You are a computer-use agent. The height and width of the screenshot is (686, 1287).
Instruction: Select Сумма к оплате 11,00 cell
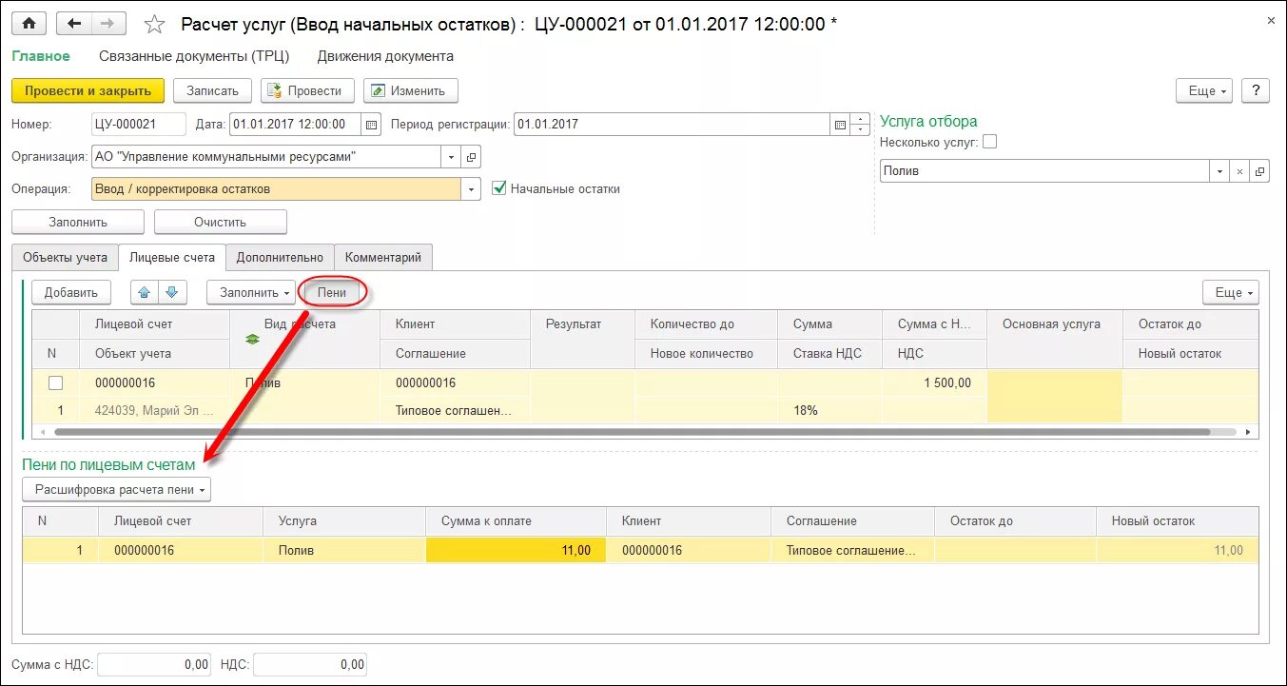point(516,550)
